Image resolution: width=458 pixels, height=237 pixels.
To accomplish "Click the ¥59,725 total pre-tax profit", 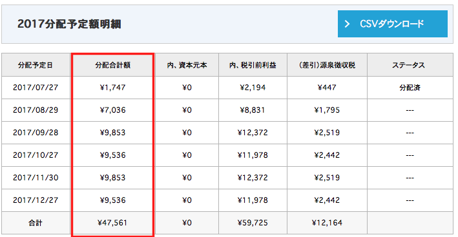I will (x=253, y=223).
